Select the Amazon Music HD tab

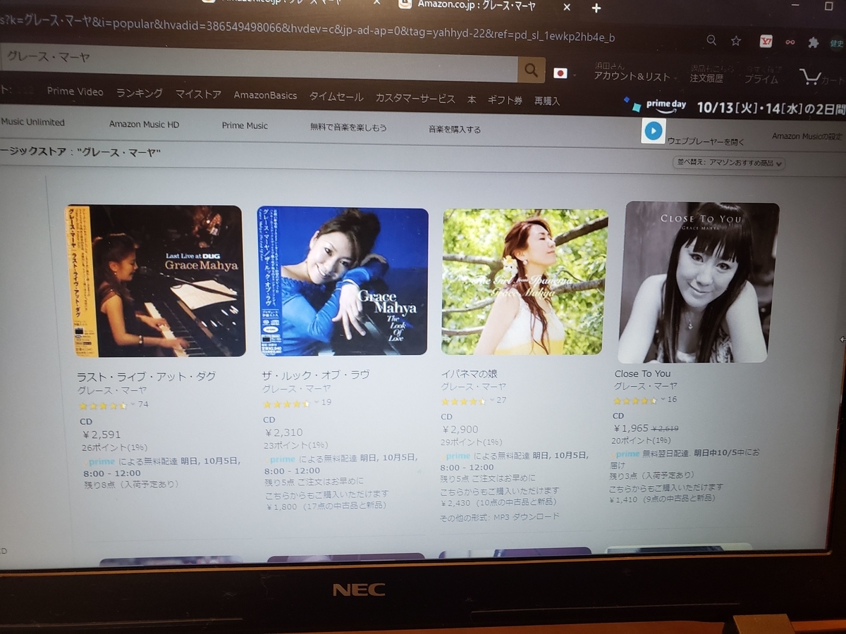pos(144,124)
